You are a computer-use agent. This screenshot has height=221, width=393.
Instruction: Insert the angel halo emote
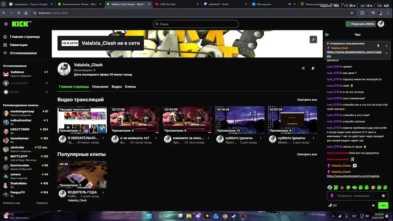coord(336,187)
